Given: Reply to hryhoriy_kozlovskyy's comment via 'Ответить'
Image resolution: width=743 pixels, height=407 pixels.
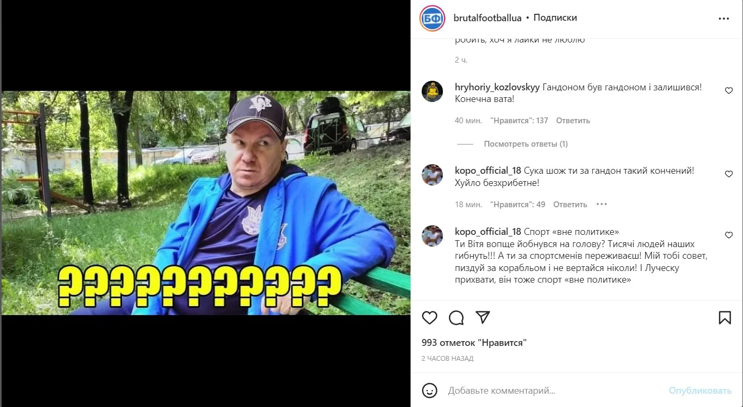Looking at the screenshot, I should 573,121.
